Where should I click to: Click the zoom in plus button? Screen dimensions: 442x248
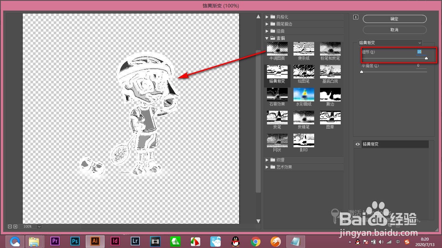coord(15,227)
